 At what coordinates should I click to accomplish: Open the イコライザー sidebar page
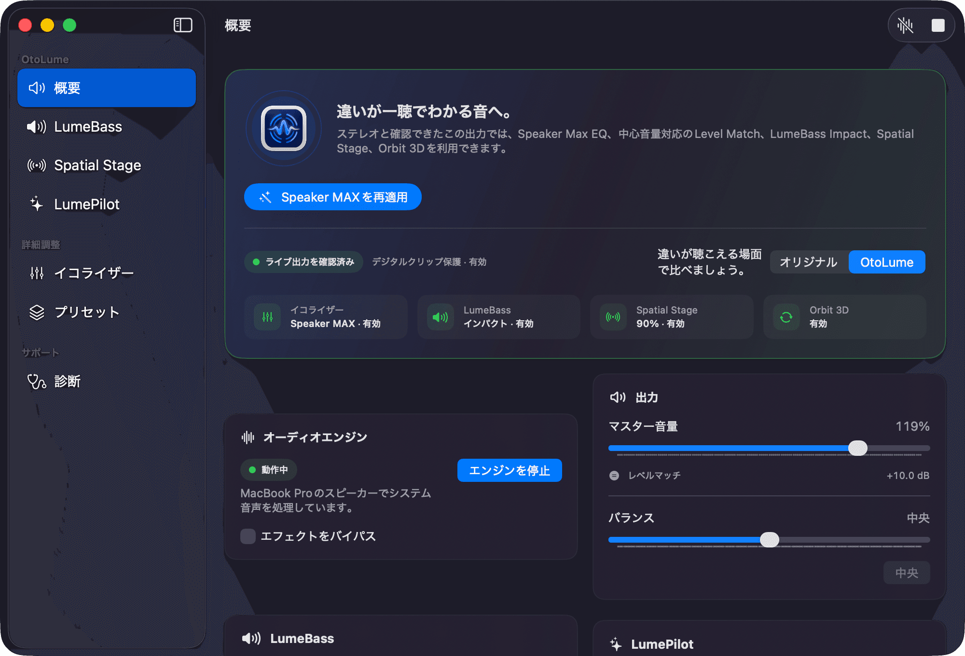pos(107,273)
